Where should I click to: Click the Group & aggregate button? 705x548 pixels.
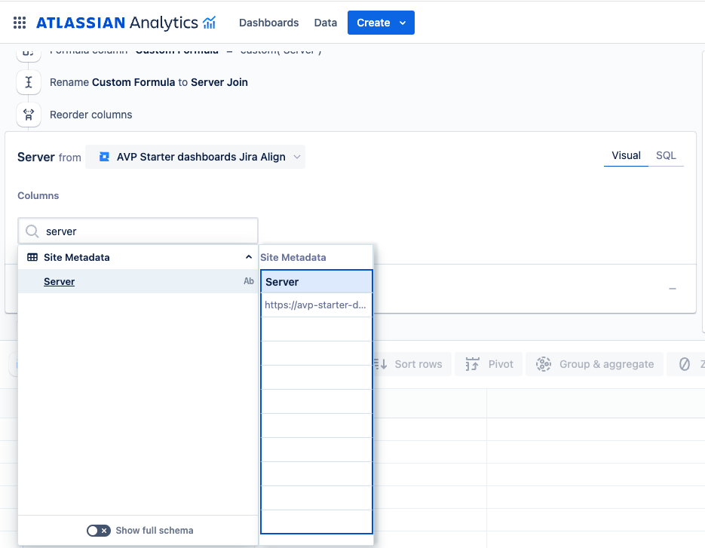[594, 364]
